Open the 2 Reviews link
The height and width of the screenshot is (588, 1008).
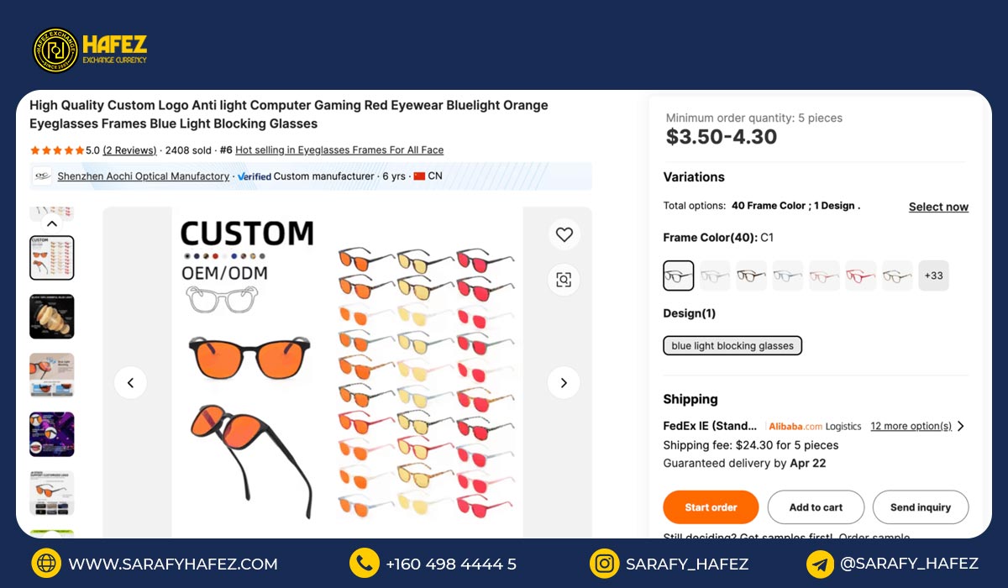tap(129, 150)
